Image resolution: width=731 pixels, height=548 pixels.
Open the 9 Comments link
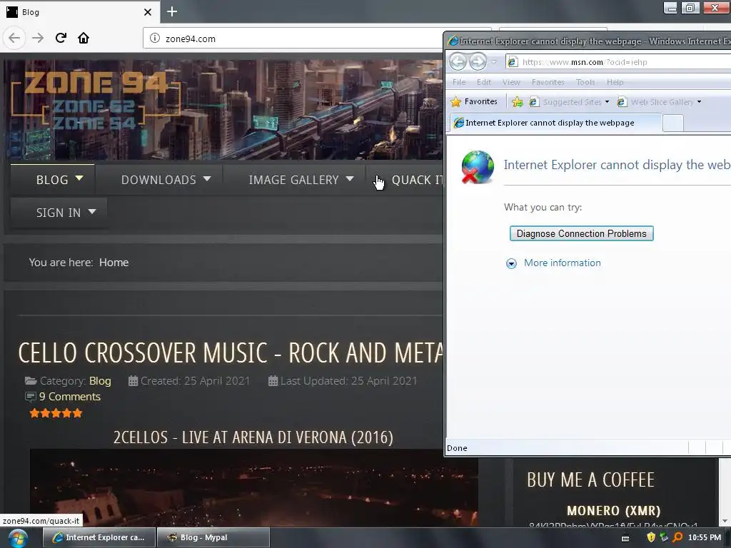69,397
